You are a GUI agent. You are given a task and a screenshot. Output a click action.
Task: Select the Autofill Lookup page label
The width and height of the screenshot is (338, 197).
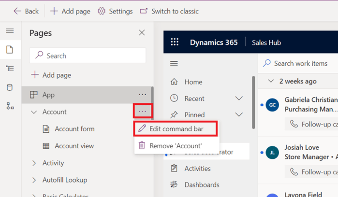pos(65,180)
